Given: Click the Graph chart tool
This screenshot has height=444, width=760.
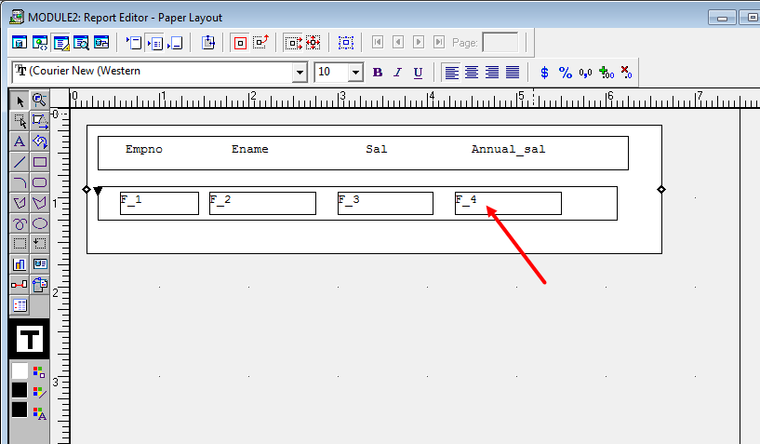Looking at the screenshot, I should 20,264.
